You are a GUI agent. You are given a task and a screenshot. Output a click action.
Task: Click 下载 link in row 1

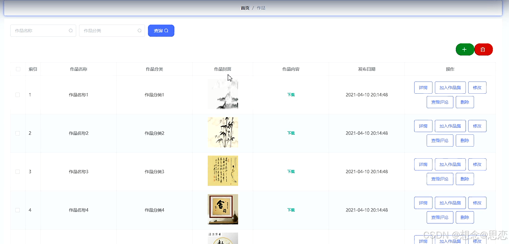click(x=291, y=95)
